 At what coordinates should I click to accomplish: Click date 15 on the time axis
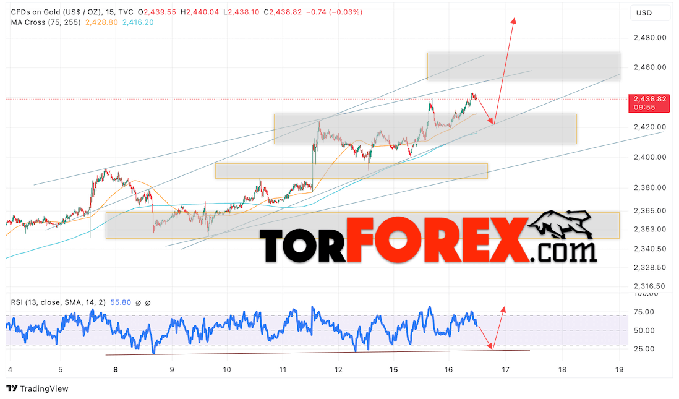[x=393, y=369]
